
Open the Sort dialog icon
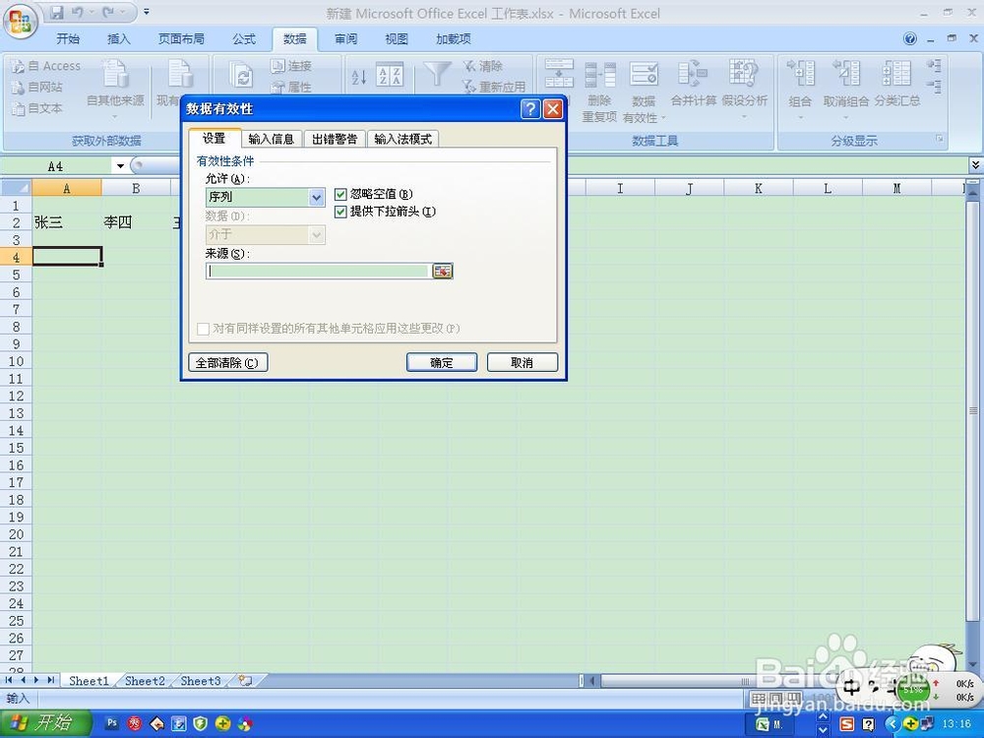390,76
